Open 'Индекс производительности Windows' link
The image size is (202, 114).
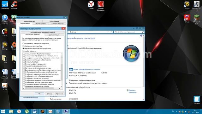coord(87,69)
